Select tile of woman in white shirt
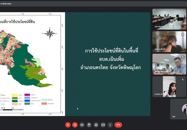The image size is (187, 130). (169, 87)
